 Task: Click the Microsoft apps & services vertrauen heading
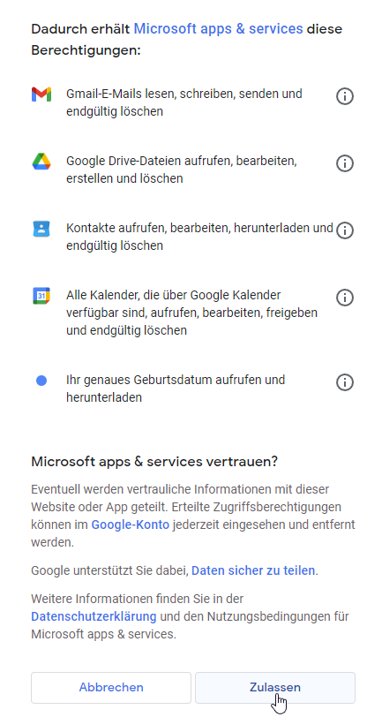tap(154, 462)
